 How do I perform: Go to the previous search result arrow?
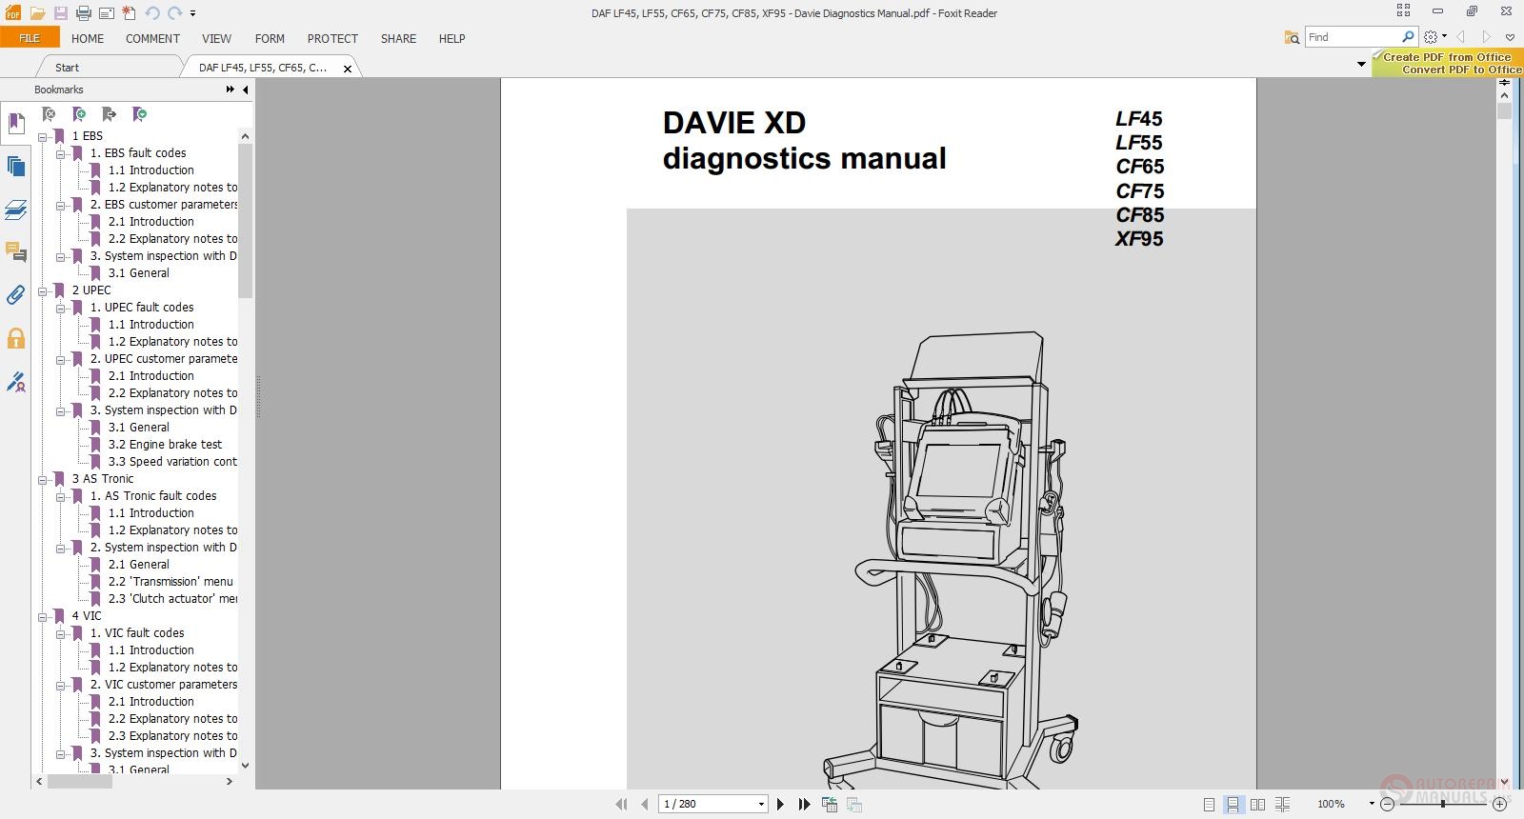[x=1461, y=37]
